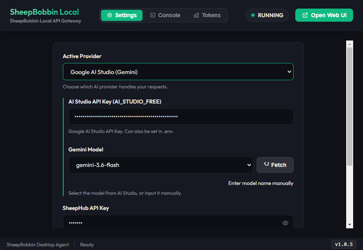Screen dimensions: 363x250
Task: Click the RUNNING status indicator
Action: coord(267,15)
